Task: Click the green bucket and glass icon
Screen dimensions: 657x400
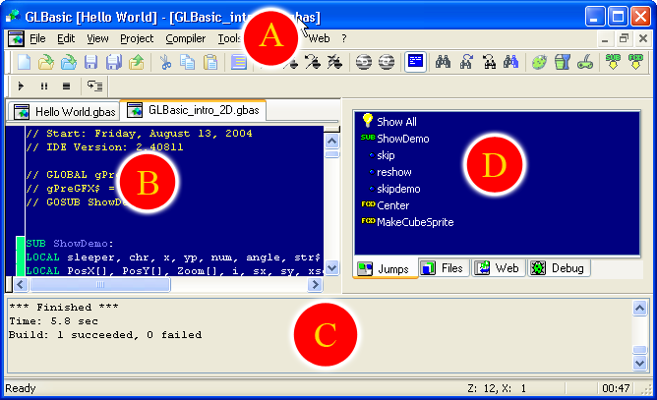Action: 562,63
